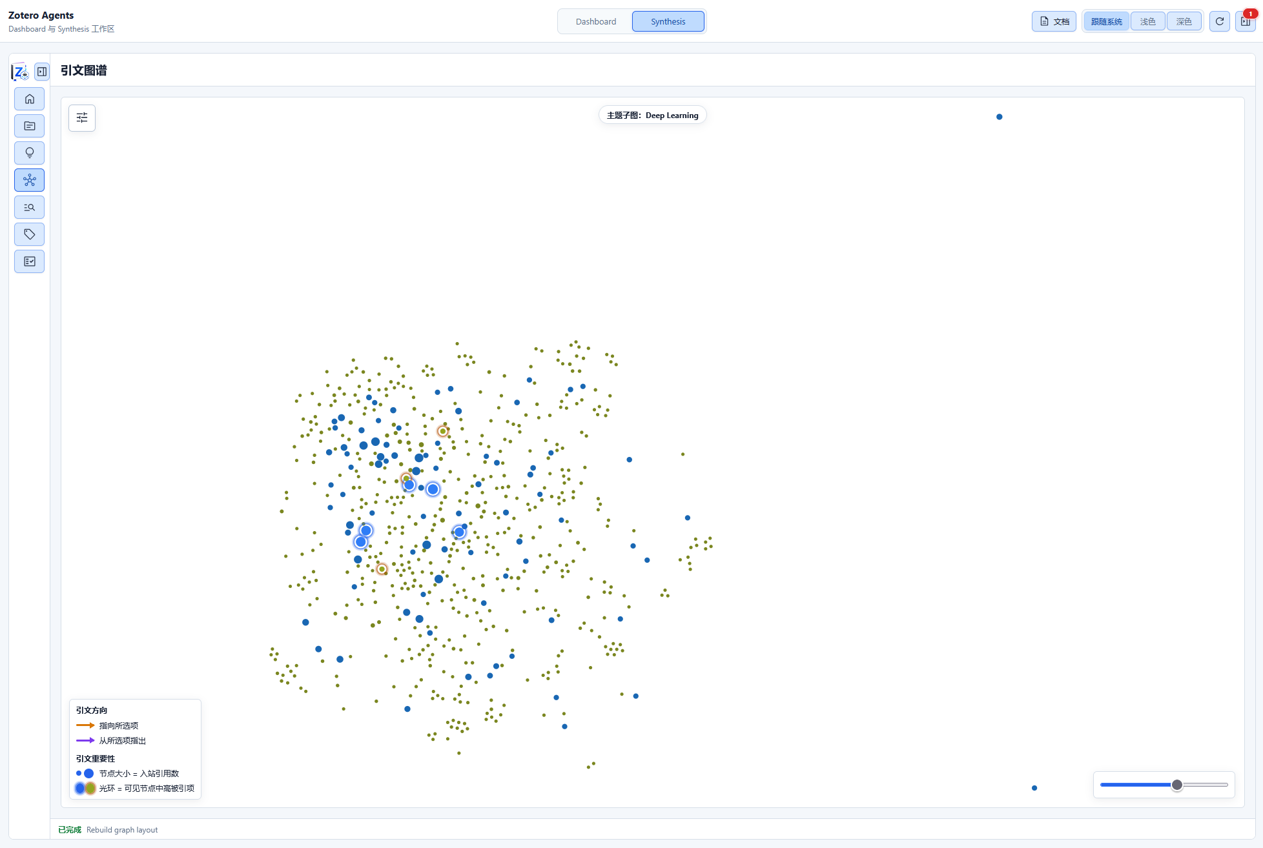This screenshot has width=1263, height=848.
Task: Open the home page sidebar icon
Action: point(30,99)
